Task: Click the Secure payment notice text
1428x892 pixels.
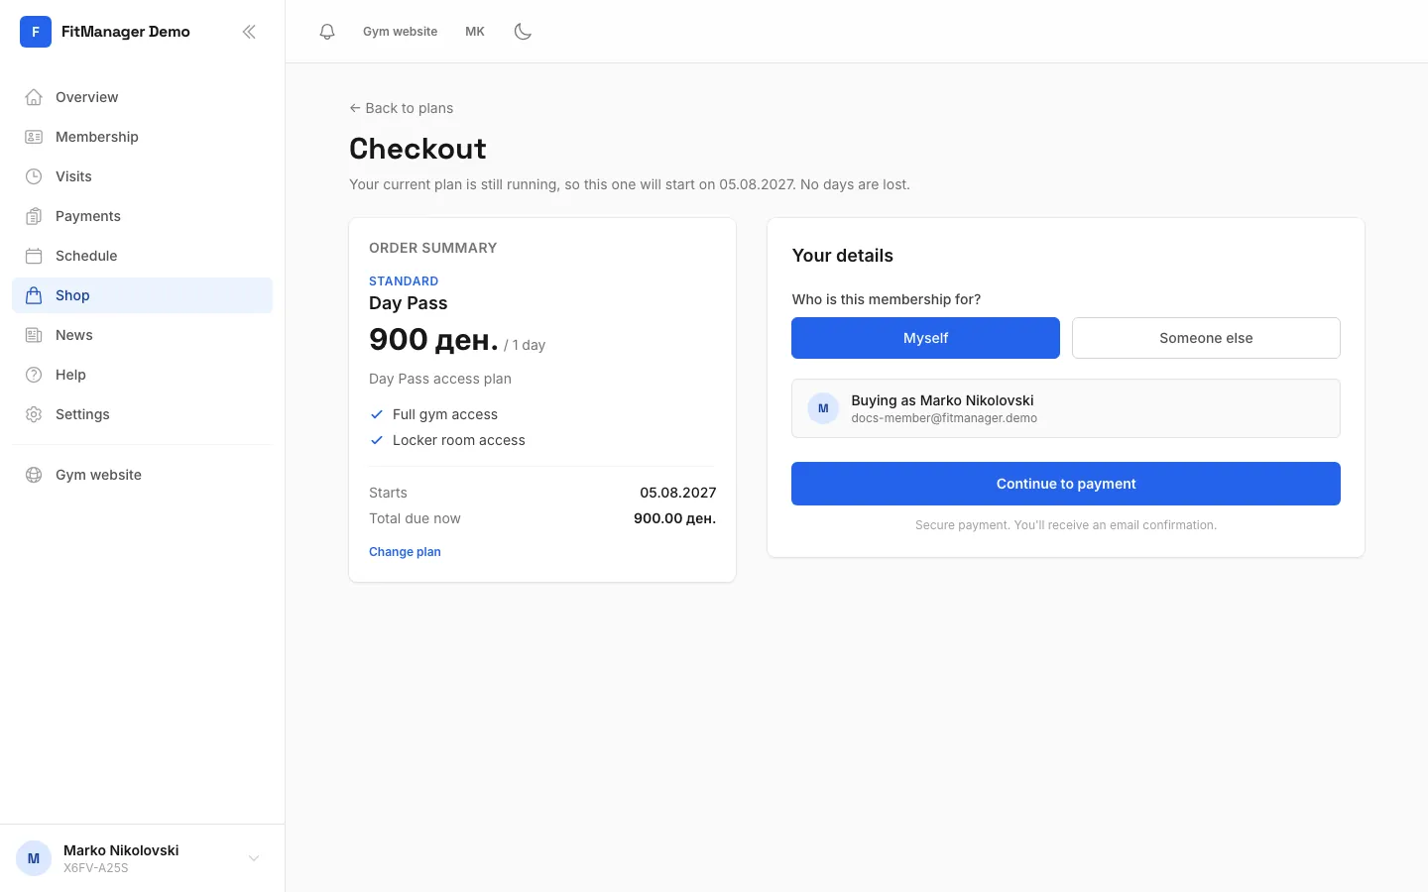Action: [x=1066, y=525]
